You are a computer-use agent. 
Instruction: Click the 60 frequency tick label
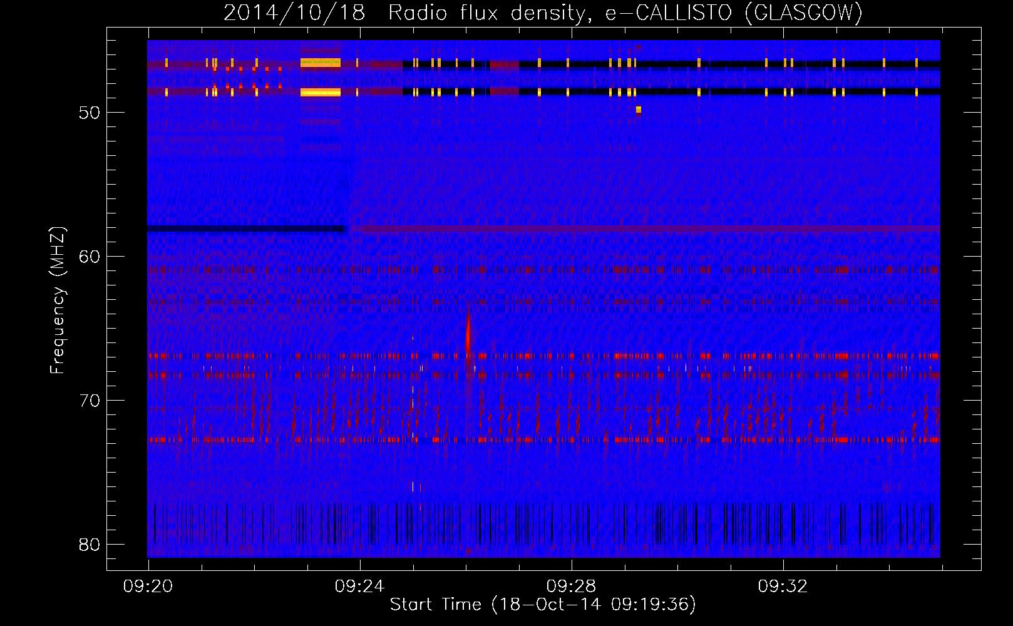tap(90, 257)
